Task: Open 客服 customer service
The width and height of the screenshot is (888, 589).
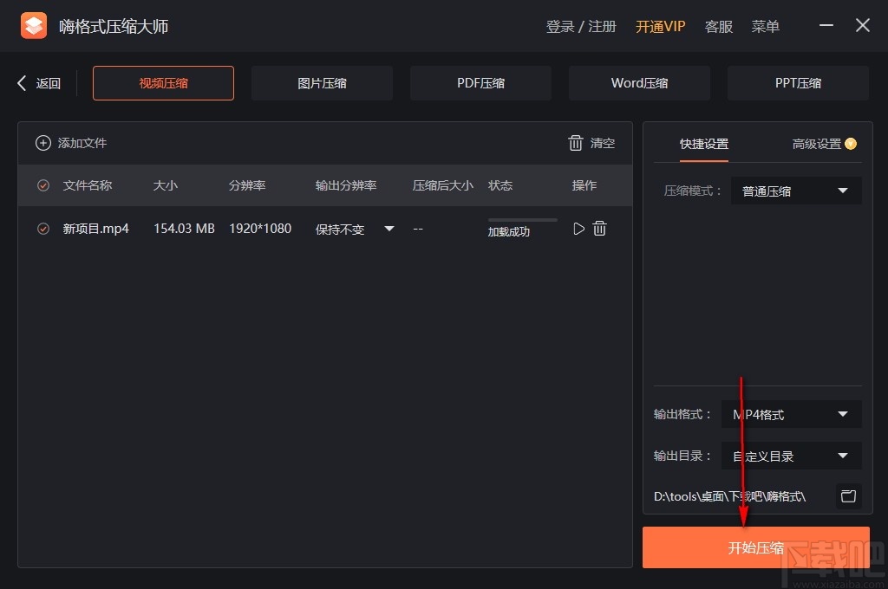Action: 718,26
